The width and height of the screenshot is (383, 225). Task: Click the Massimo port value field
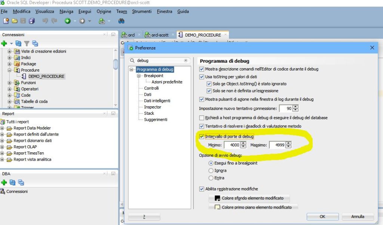click(x=277, y=145)
